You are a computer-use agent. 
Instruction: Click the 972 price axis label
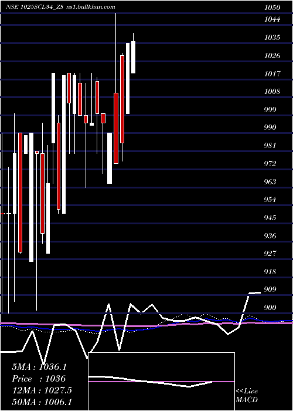tap(270, 164)
